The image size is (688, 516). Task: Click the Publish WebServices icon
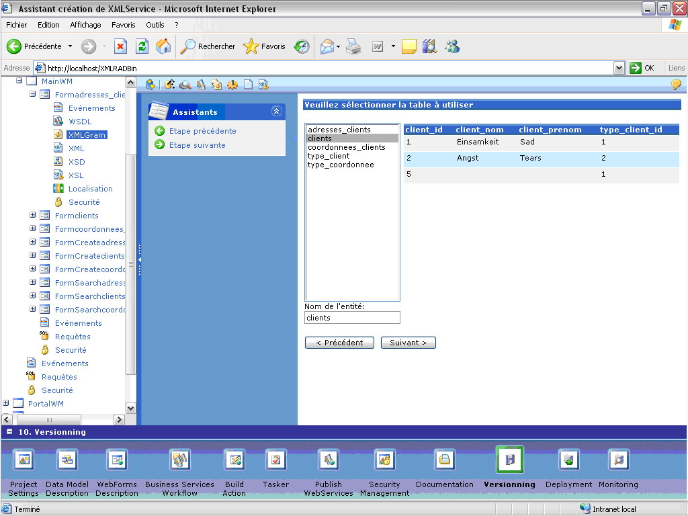point(328,460)
